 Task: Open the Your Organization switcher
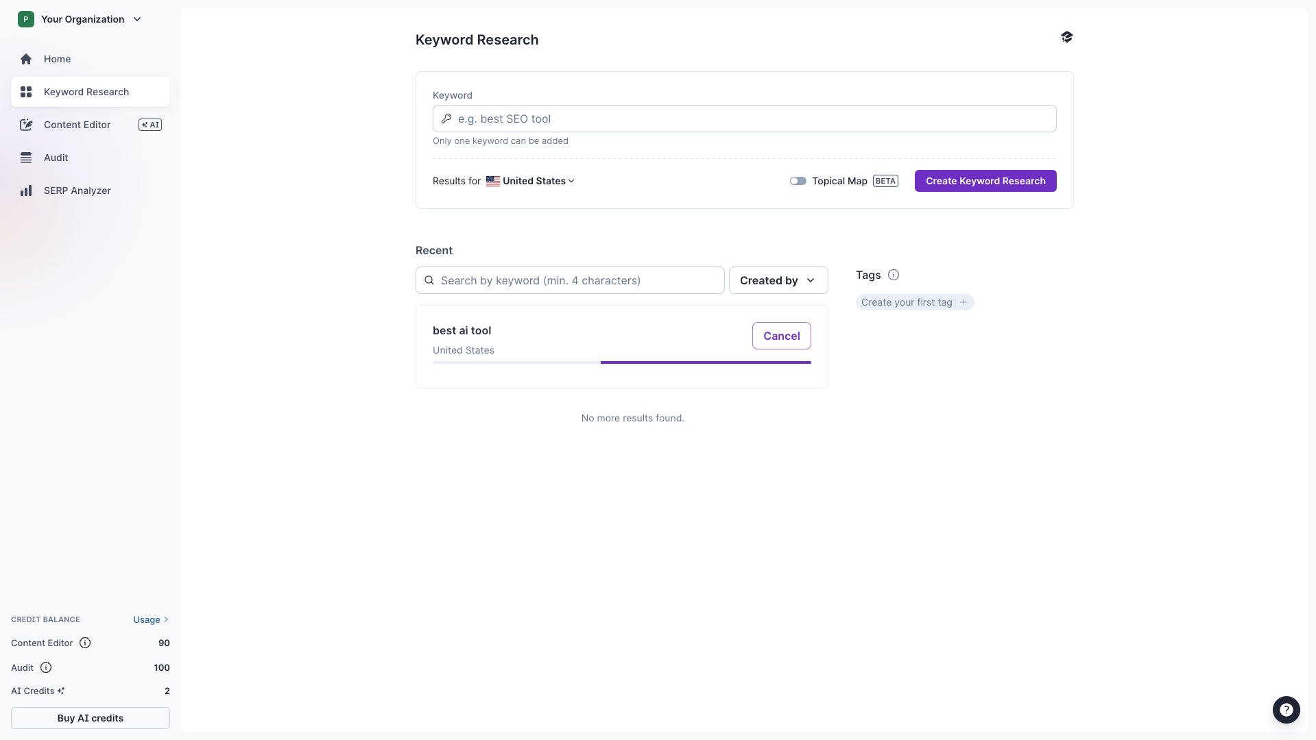[80, 19]
